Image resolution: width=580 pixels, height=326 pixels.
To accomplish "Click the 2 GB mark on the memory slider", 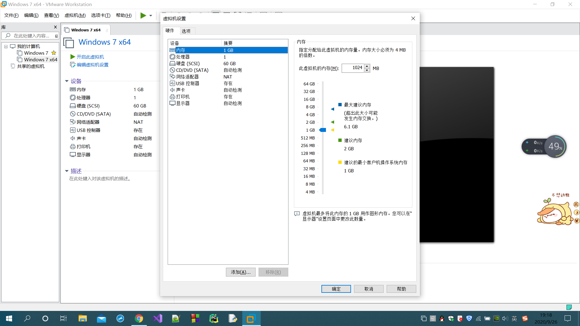I will [323, 122].
